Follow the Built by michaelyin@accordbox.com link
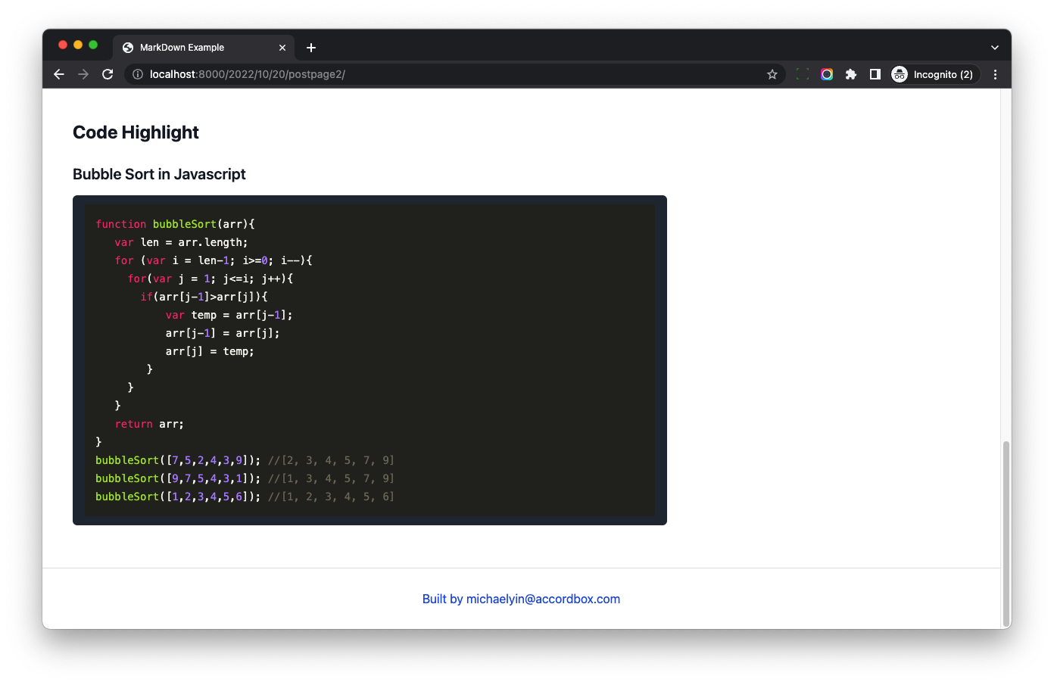The image size is (1054, 685). (x=521, y=599)
